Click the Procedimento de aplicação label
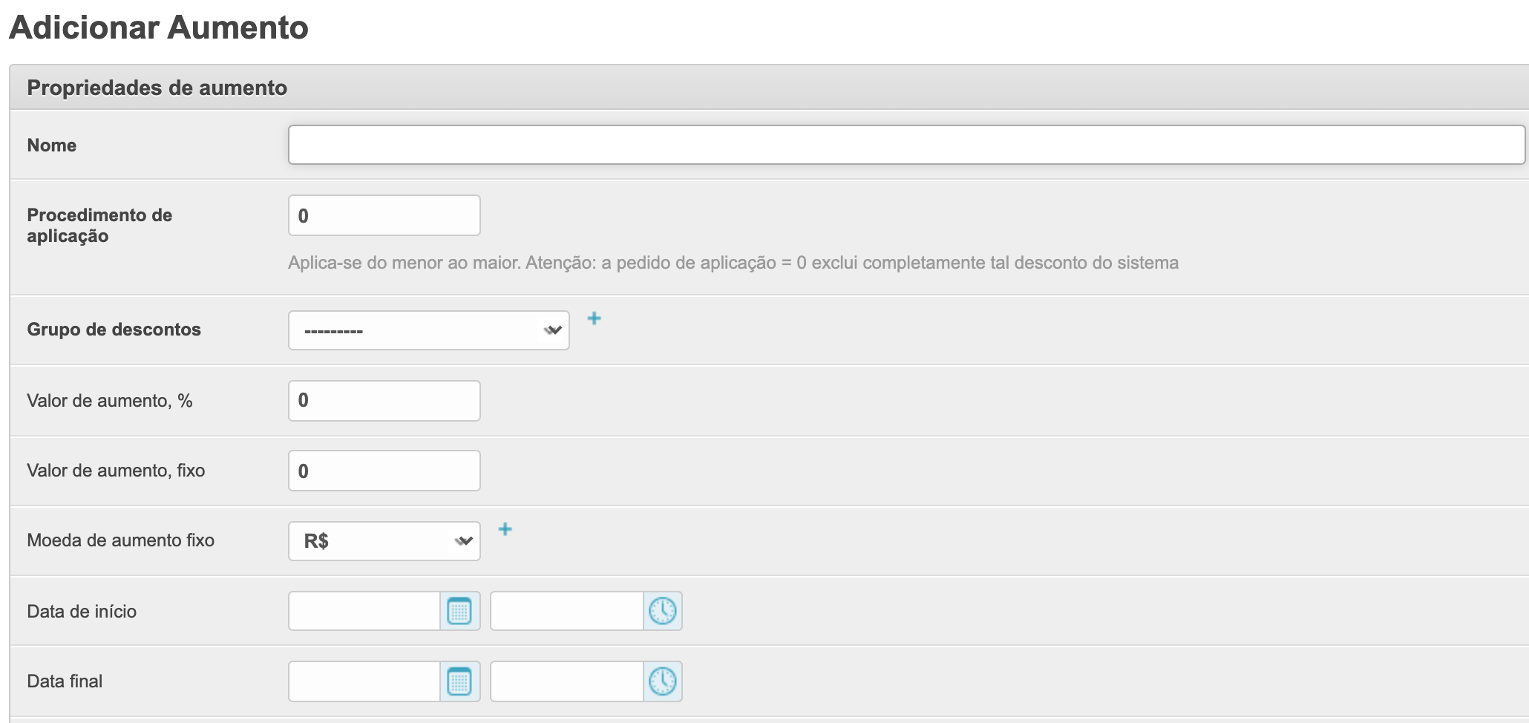Image resolution: width=1529 pixels, height=723 pixels. pos(99,225)
